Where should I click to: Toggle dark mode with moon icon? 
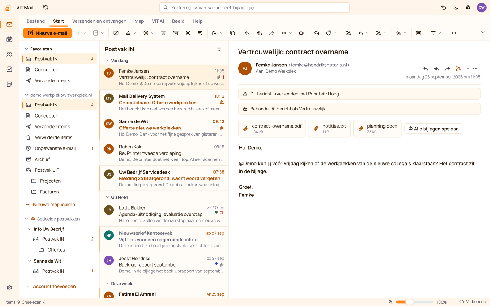(456, 7)
